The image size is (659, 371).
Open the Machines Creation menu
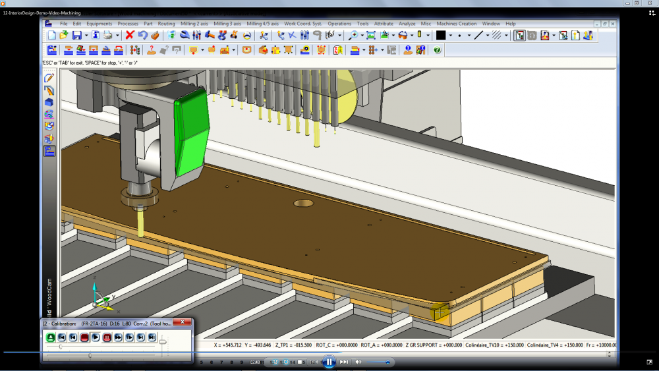[x=457, y=24]
